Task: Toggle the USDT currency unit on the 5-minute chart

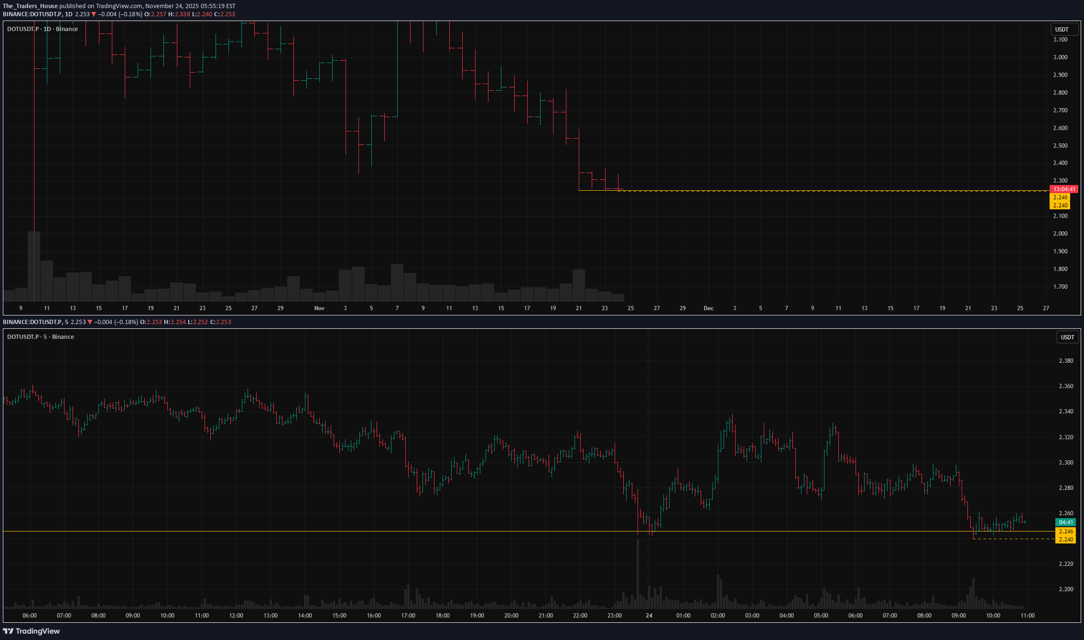Action: coord(1067,337)
